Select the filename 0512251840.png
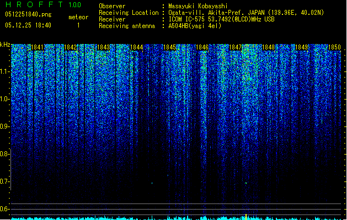The image size is (347, 220). point(28,14)
